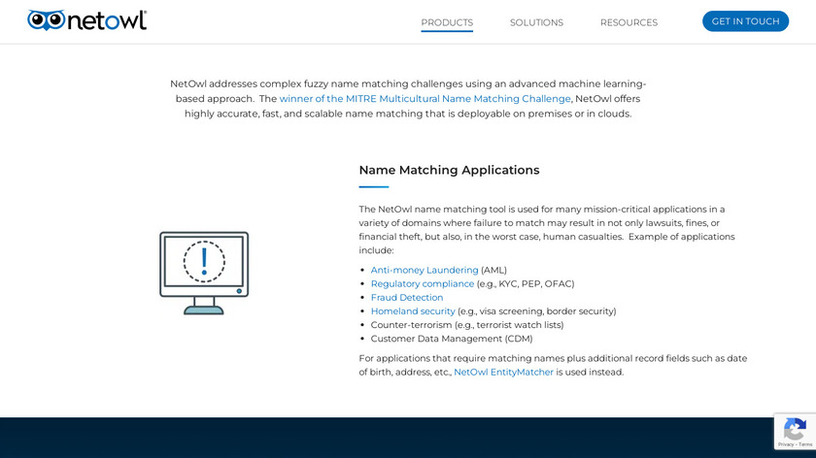
Task: Click the Get In Touch button
Action: click(x=745, y=21)
